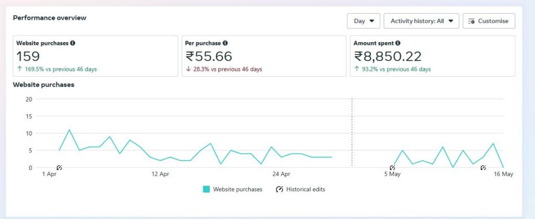Click the sliders icon inside the Customise button
The height and width of the screenshot is (219, 535).
tap(471, 21)
